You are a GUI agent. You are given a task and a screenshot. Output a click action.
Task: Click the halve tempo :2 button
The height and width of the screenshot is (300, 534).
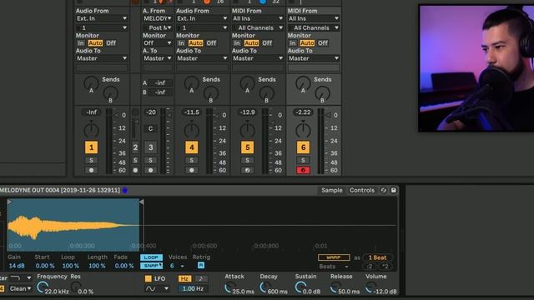pos(370,267)
